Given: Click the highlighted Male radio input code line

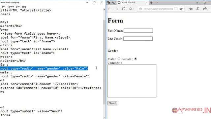Looking at the screenshot, I should coord(44,68).
